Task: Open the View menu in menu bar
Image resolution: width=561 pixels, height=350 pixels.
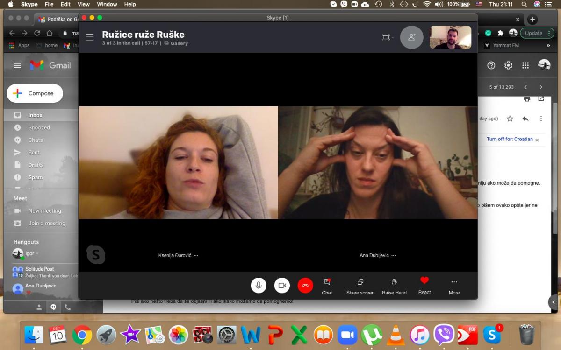Action: [x=84, y=4]
